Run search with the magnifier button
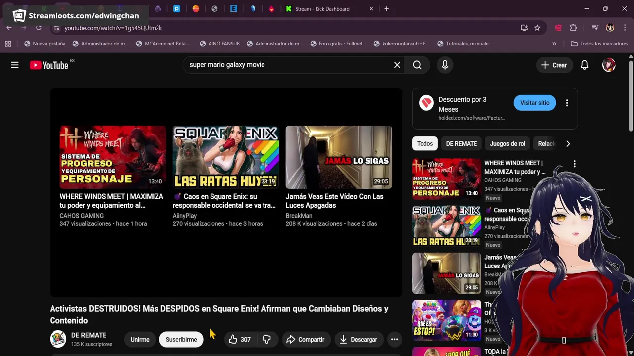Viewport: 634px width, 356px height. pos(417,65)
